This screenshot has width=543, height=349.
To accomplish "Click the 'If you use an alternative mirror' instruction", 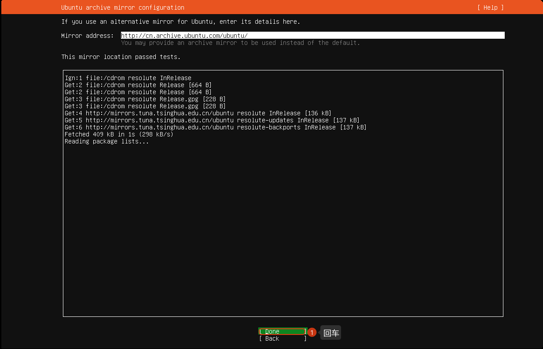I will coord(181,22).
